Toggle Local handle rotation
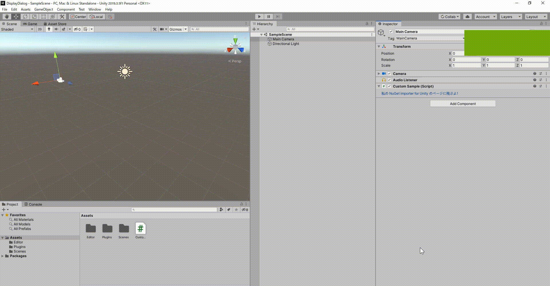 click(96, 17)
